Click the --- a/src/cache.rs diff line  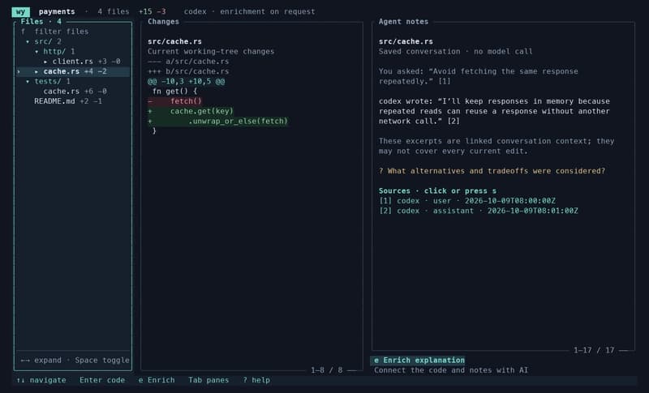(188, 62)
